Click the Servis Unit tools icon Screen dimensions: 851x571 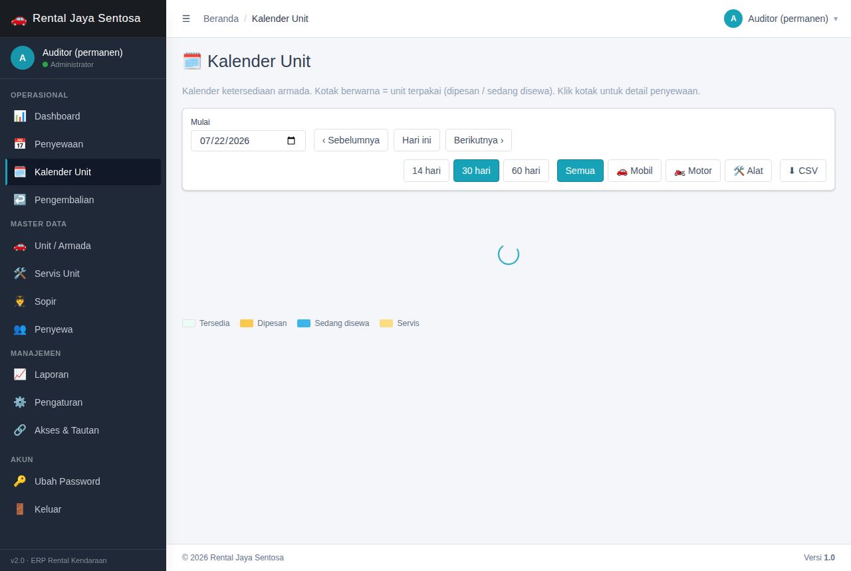point(20,274)
